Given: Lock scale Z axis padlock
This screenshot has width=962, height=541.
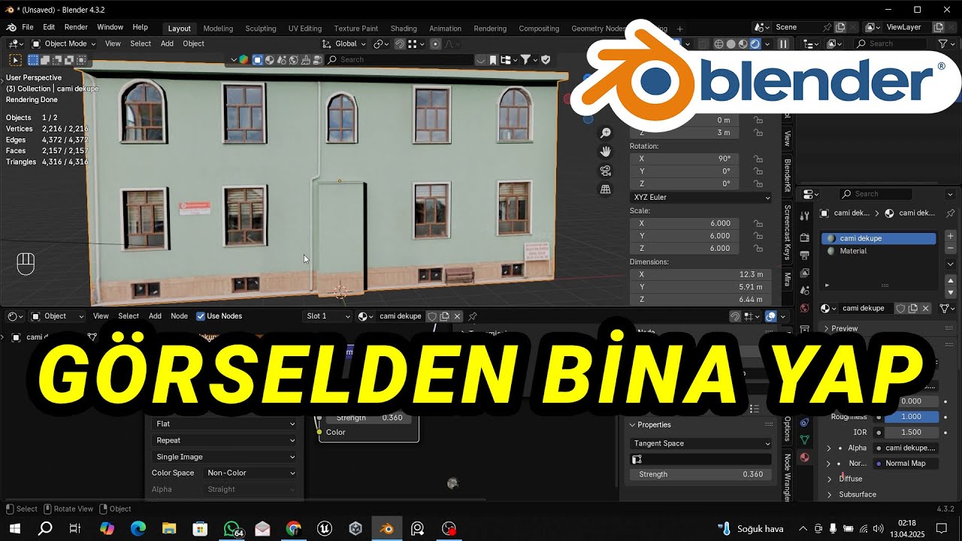Looking at the screenshot, I should (x=758, y=249).
